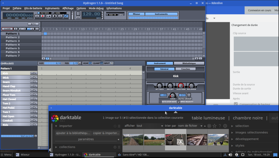Mute the Kick instrument
The width and height of the screenshot is (279, 158).
[x=32, y=73]
